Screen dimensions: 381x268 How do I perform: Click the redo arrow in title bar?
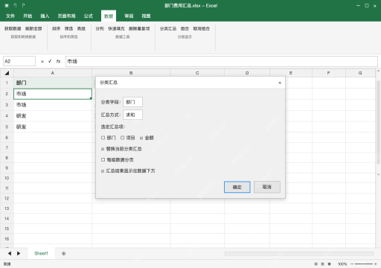click(x=23, y=5)
